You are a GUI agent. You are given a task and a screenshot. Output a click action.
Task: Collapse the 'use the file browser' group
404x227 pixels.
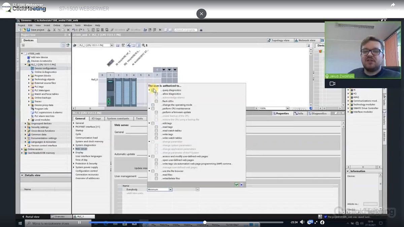click(x=149, y=171)
